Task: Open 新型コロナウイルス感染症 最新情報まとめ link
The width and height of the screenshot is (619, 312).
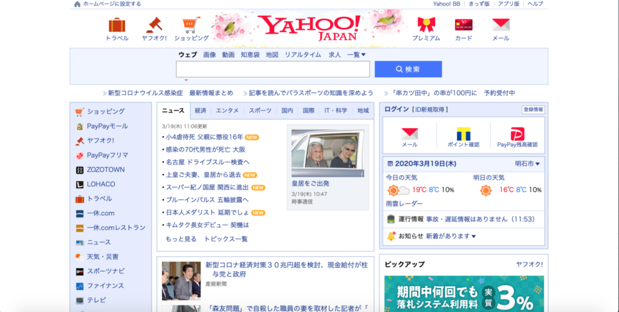Action: [x=170, y=93]
